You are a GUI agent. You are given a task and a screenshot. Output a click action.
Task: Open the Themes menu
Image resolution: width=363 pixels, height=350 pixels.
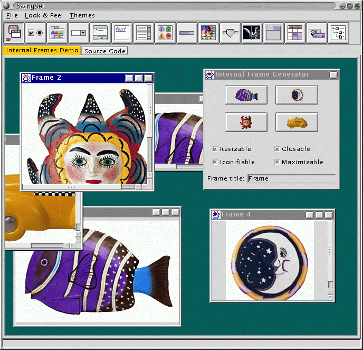(82, 15)
